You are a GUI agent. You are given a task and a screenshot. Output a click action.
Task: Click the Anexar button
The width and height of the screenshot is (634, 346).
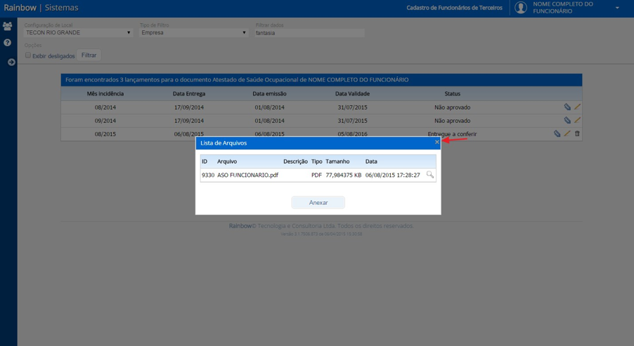[x=318, y=203]
